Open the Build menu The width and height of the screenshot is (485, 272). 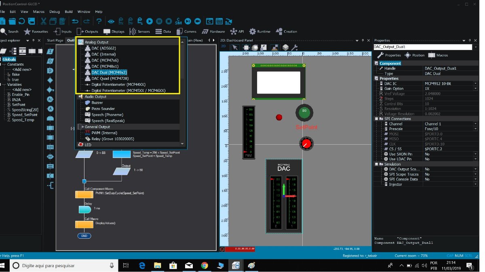pyautogui.click(x=69, y=12)
